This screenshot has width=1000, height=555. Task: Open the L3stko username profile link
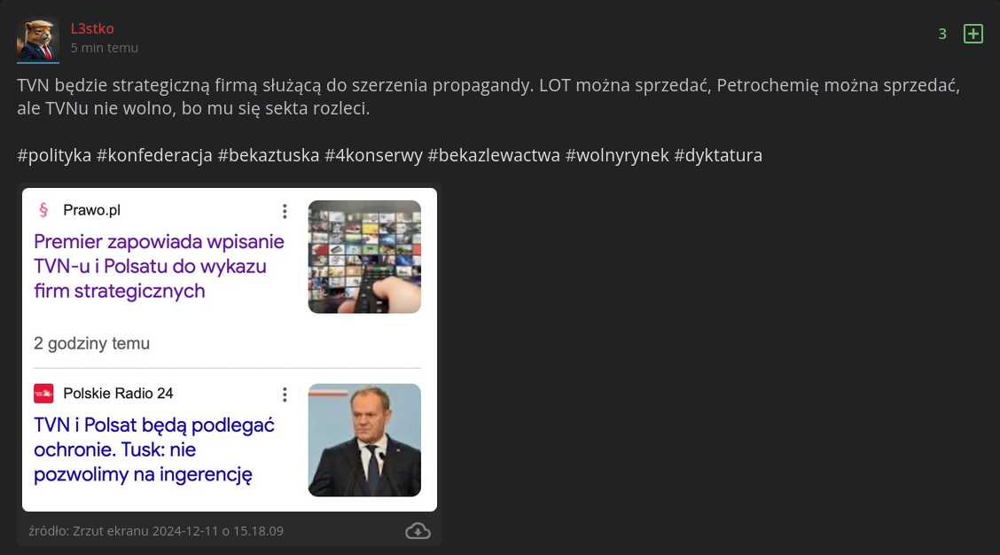(x=92, y=28)
